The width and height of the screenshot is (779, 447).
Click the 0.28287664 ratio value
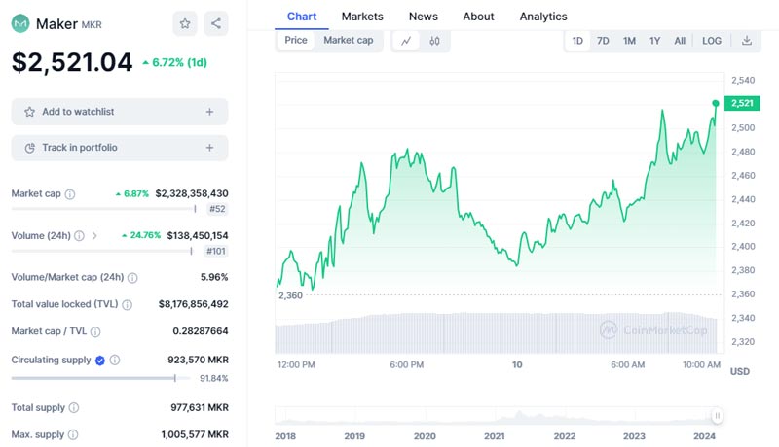tap(201, 331)
